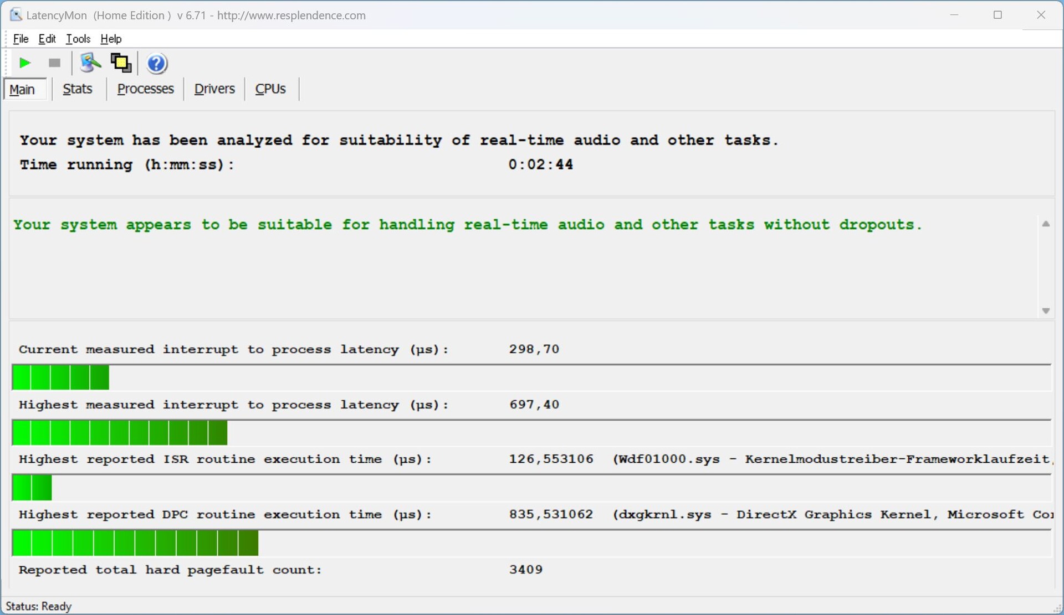The width and height of the screenshot is (1064, 615).
Task: Switch to the Processes tab
Action: click(x=145, y=89)
